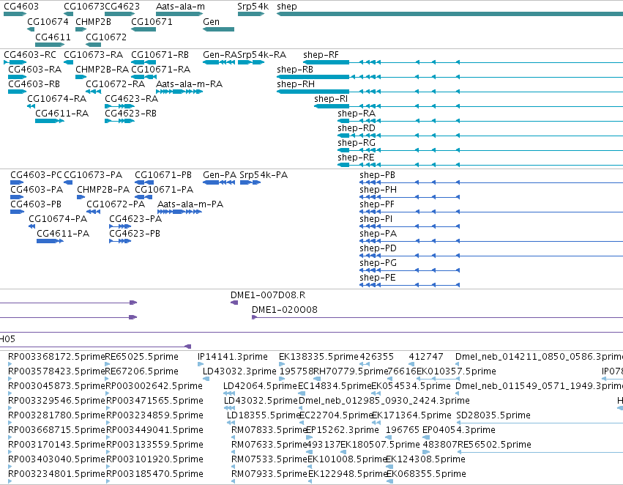Click EST IP14141.3prime
The width and height of the screenshot is (623, 485).
[x=232, y=357]
